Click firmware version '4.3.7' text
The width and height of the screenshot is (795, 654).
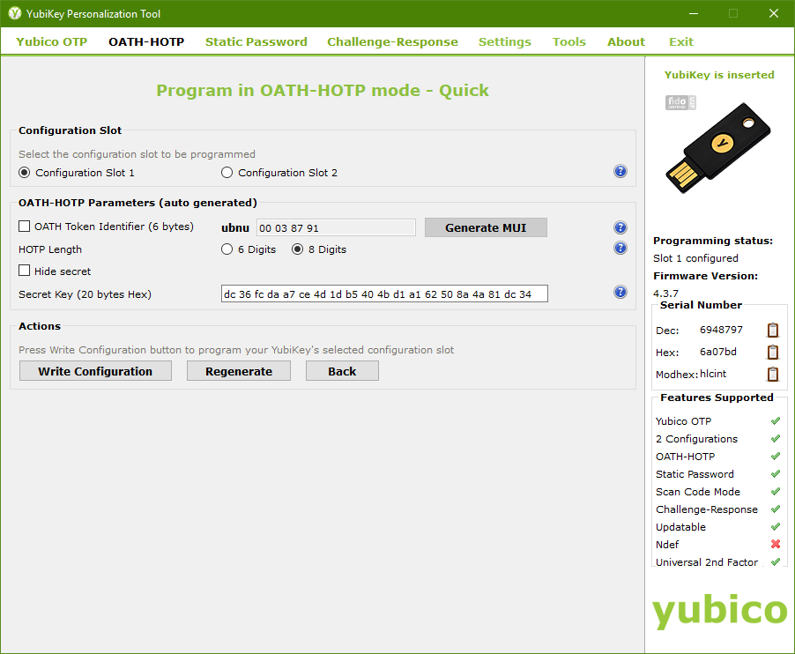(665, 293)
